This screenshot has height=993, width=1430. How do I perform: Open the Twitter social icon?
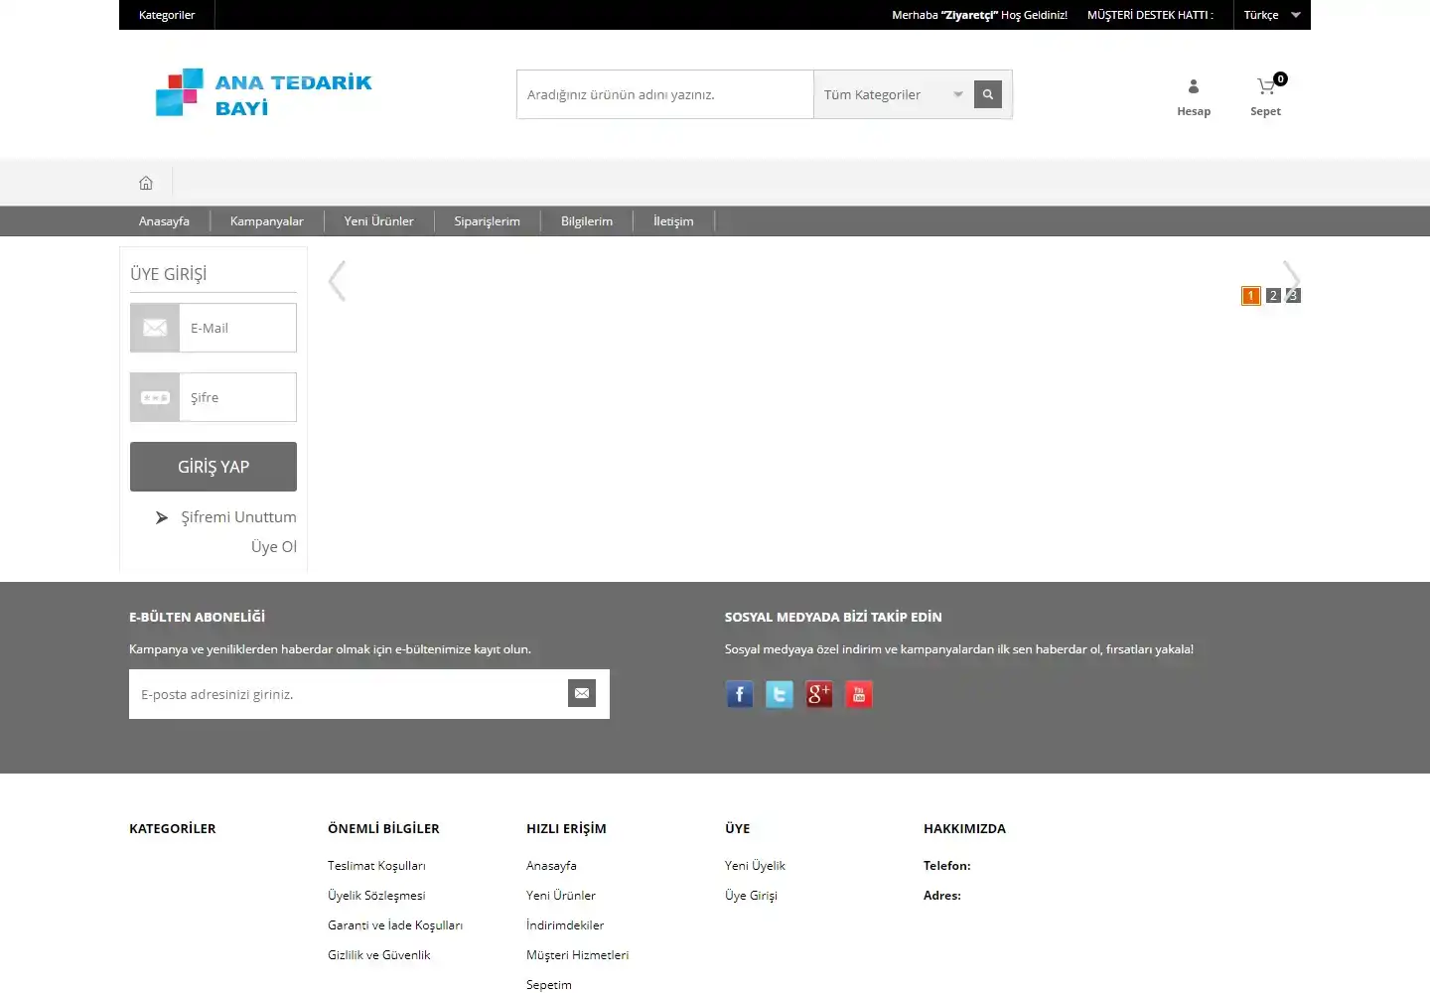click(780, 694)
